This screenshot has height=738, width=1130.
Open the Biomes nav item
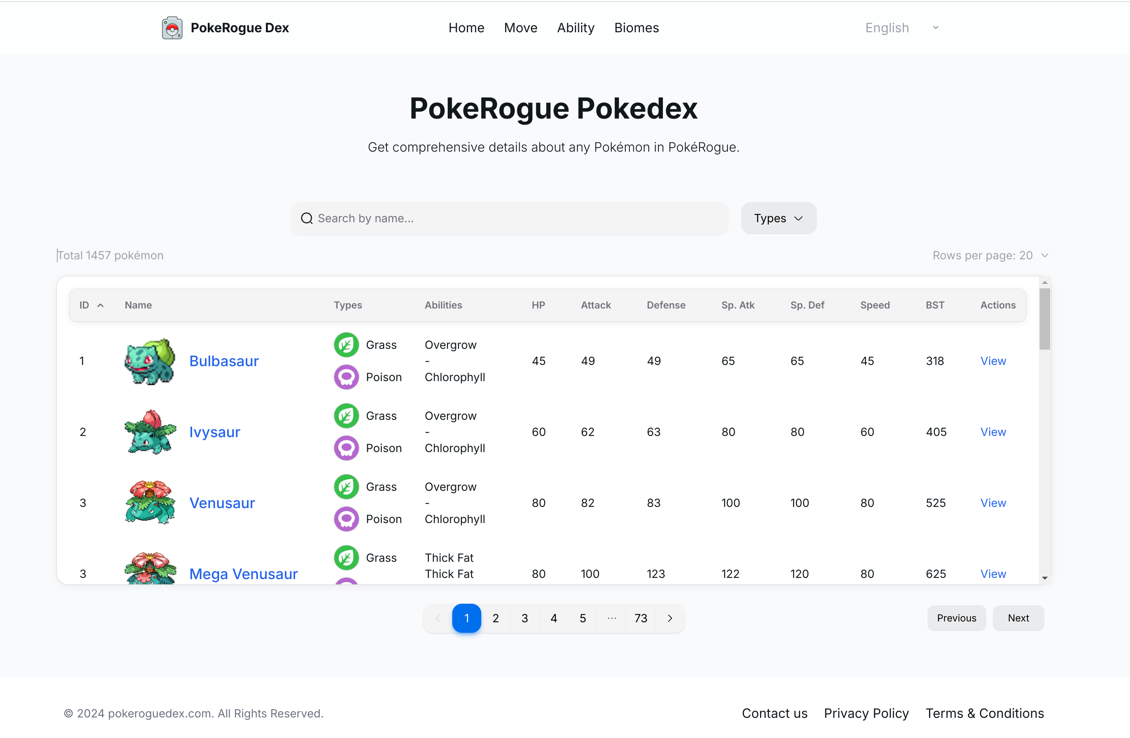coord(636,28)
